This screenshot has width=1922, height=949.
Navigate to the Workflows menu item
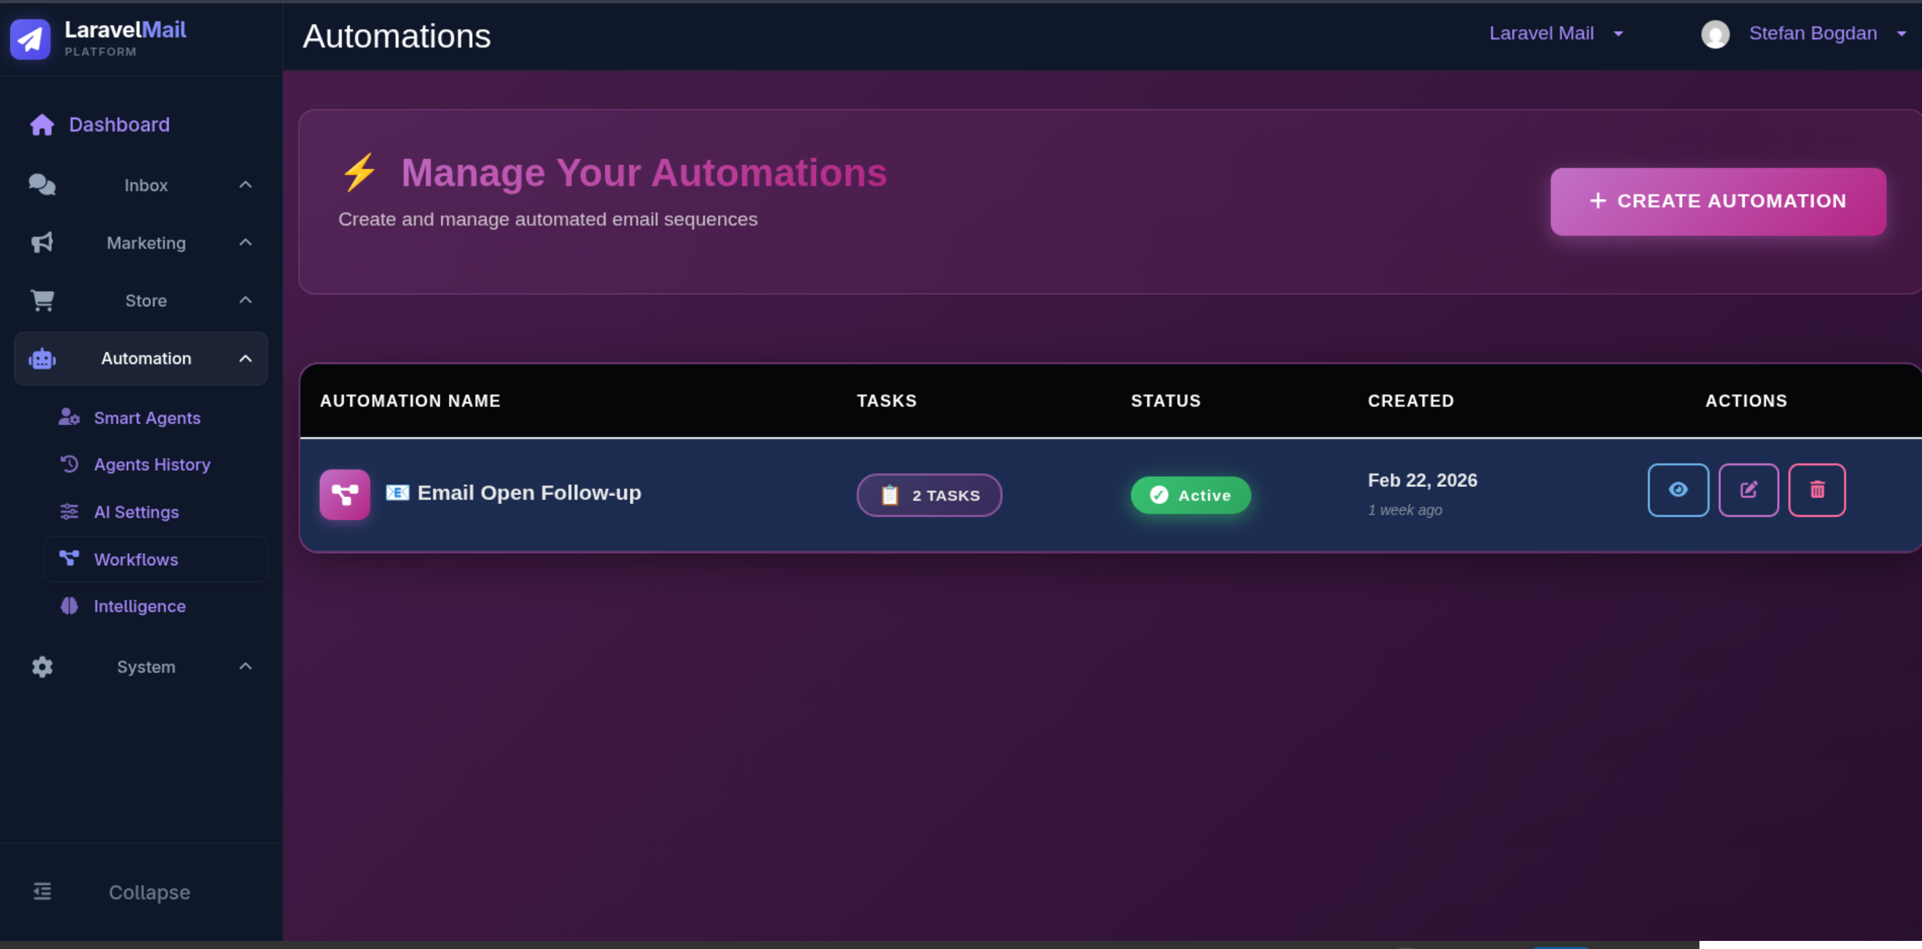pyautogui.click(x=136, y=558)
